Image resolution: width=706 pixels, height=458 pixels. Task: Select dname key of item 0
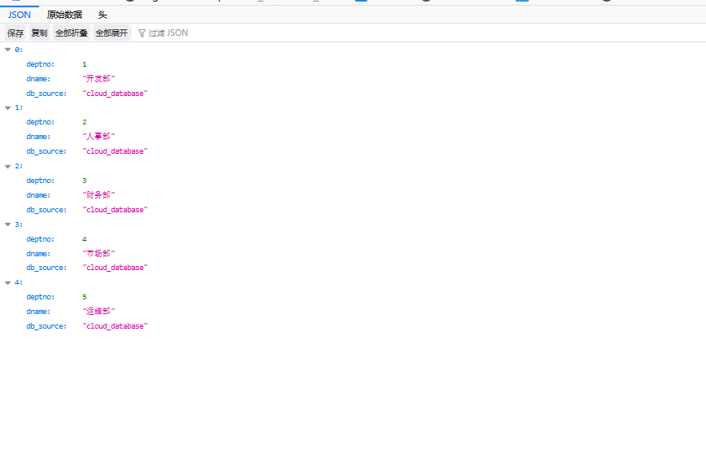38,79
